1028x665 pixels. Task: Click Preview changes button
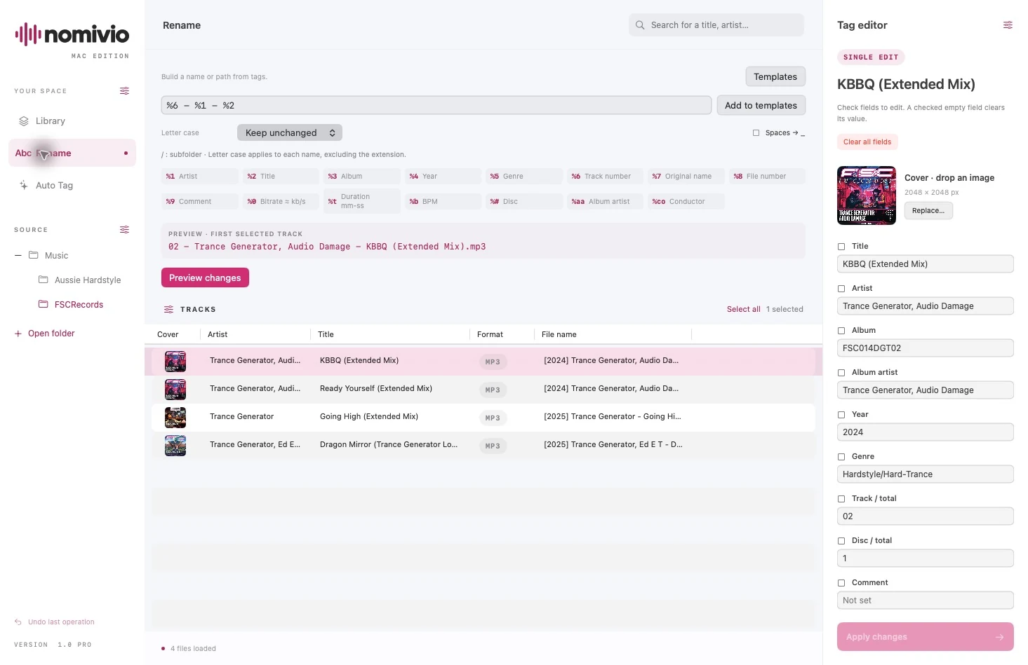(x=205, y=278)
